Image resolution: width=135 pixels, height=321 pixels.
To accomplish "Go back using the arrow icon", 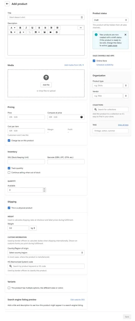I will tap(7, 4).
